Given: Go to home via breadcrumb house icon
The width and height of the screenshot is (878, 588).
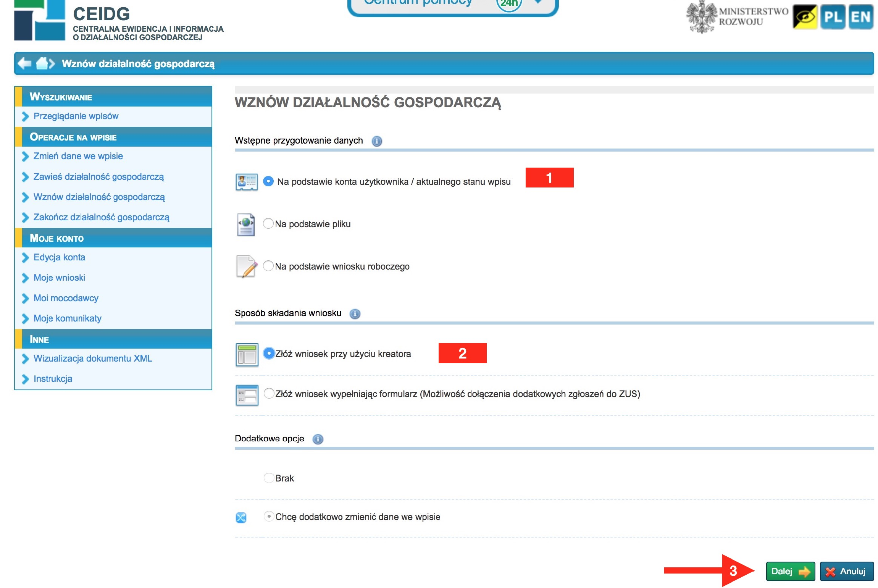Looking at the screenshot, I should click(x=43, y=63).
